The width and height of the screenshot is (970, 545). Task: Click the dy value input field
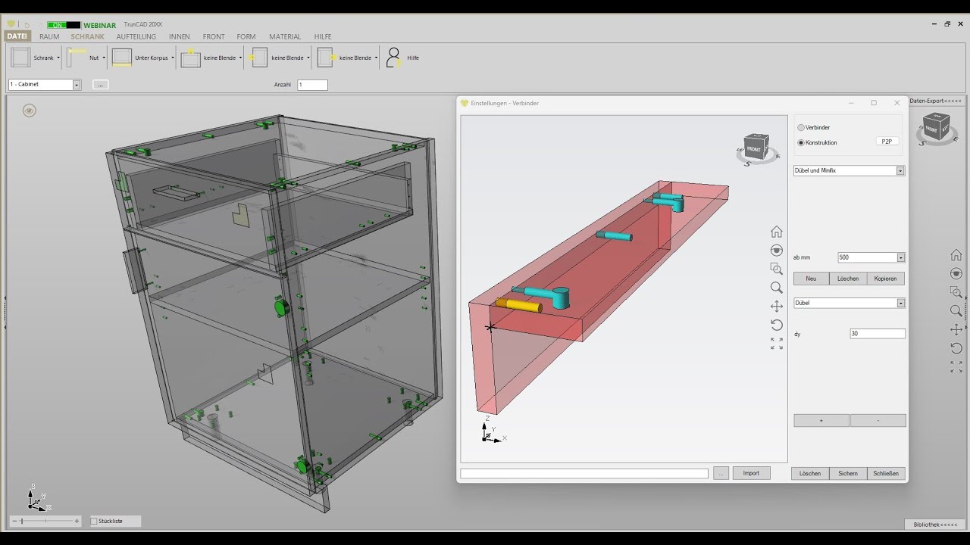[877, 334]
